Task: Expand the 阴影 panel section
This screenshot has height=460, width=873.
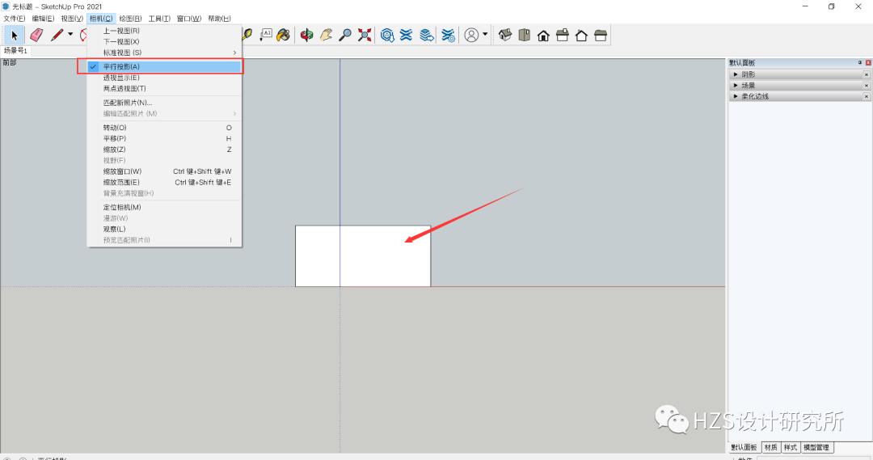Action: coord(736,74)
